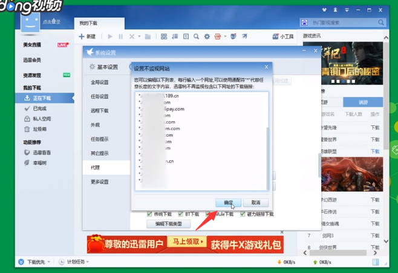
Task: Select 正在下载 in left sidebar
Action: pos(44,98)
